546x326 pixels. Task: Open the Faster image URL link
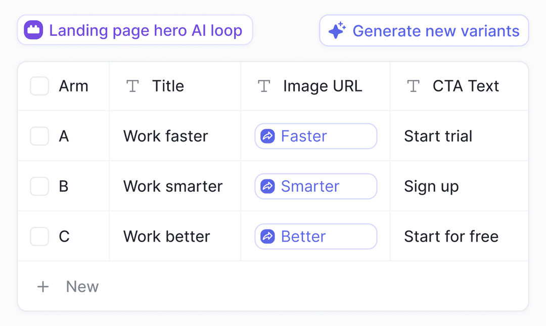[x=304, y=135]
